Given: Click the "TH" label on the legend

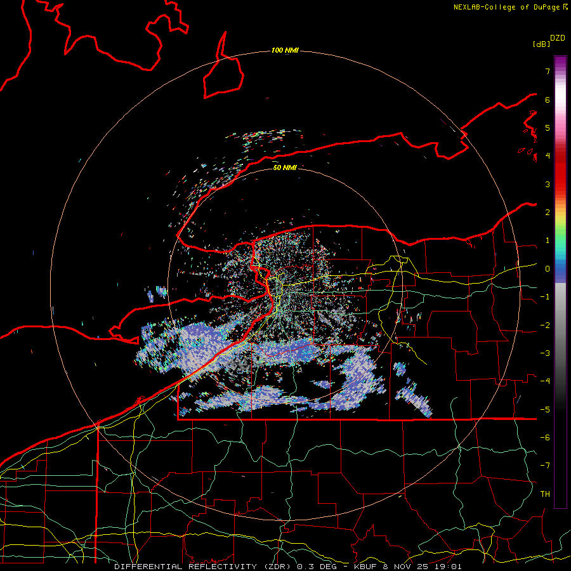Looking at the screenshot, I should (x=545, y=494).
